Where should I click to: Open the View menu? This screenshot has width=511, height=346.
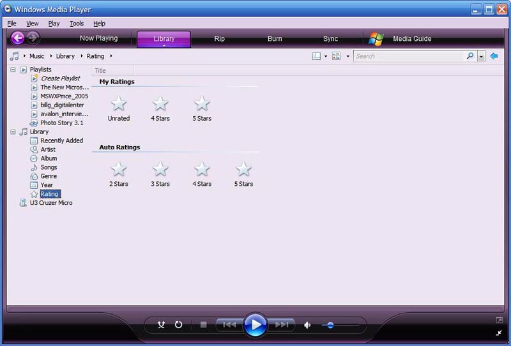pyautogui.click(x=33, y=24)
